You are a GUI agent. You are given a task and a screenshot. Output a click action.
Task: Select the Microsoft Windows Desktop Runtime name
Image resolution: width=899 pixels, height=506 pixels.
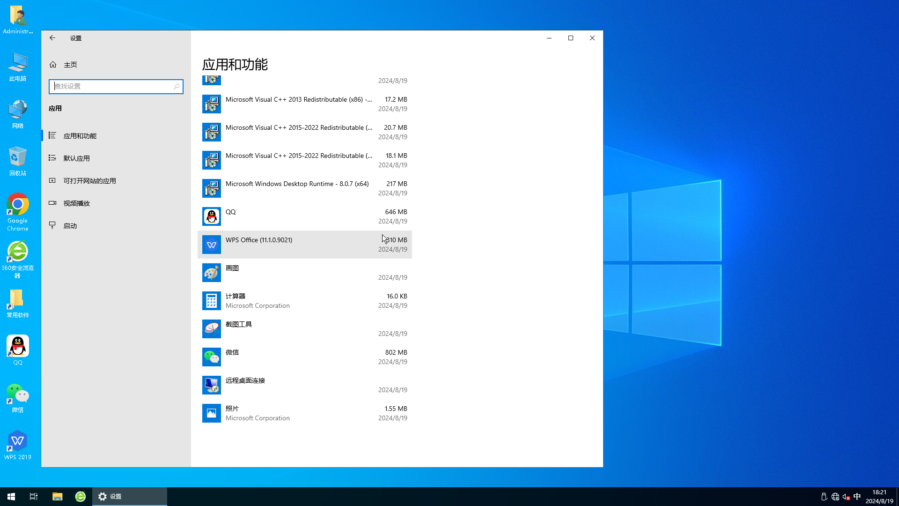297,184
